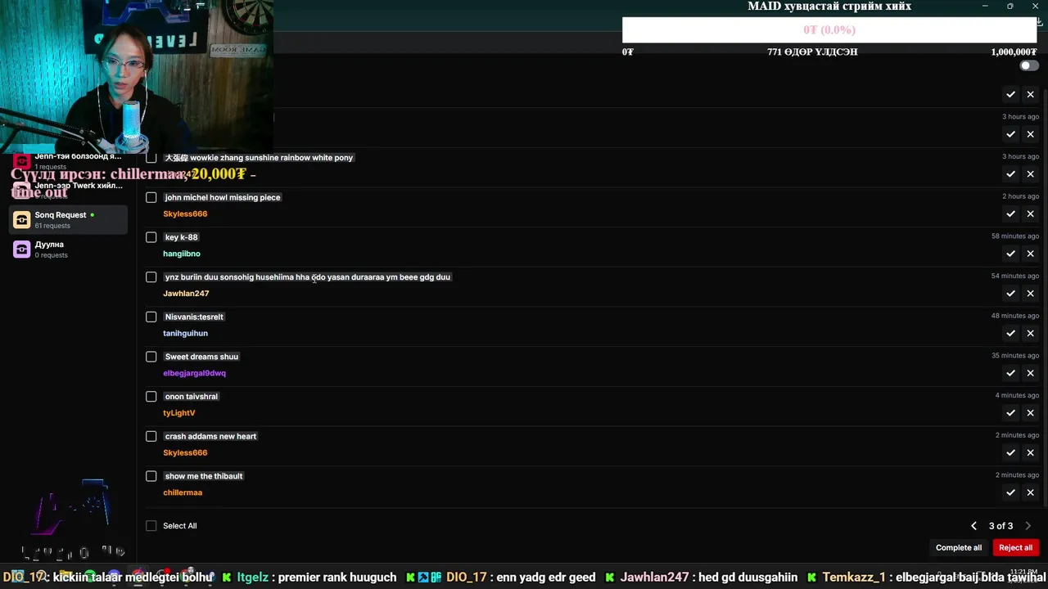Click the '771 ӨДӨР ҮЛДСЭН' label
1048x589 pixels.
click(812, 52)
